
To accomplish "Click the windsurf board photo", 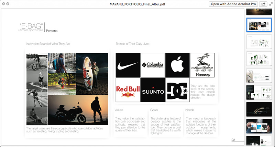I will click(92, 74).
